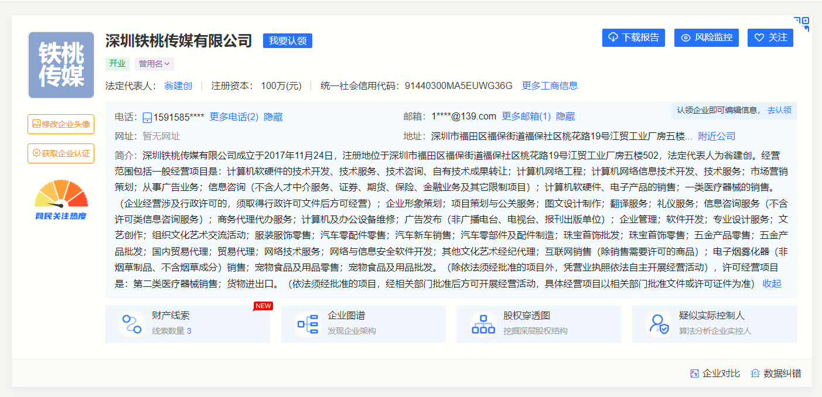This screenshot has height=397, width=822.
Task: Hide the email address via 隐藏
Action: pyautogui.click(x=567, y=116)
